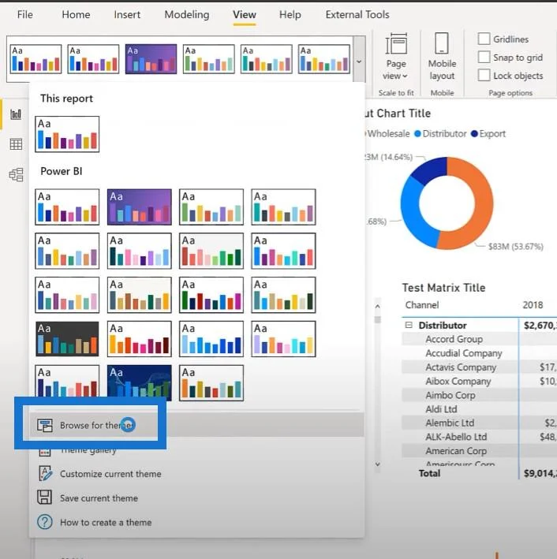Click the Channel column header
This screenshot has width=557, height=559.
point(422,305)
